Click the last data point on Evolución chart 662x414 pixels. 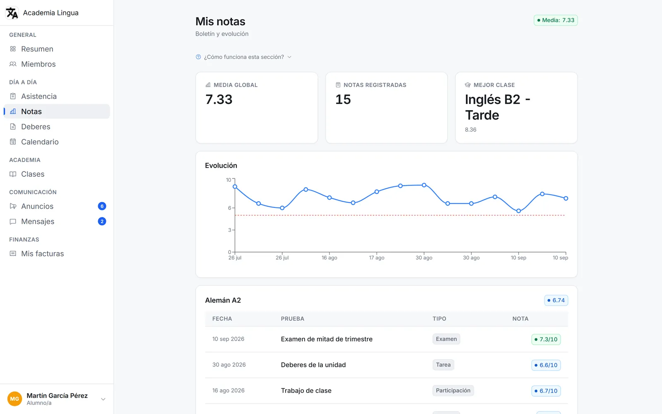click(566, 198)
